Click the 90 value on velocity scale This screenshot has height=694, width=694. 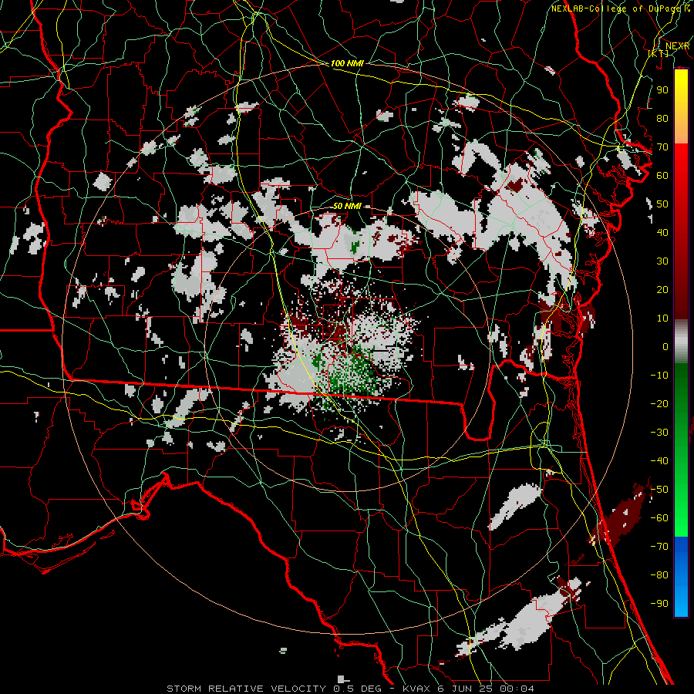pyautogui.click(x=662, y=90)
